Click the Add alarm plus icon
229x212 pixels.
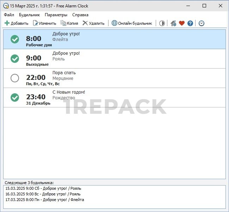pyautogui.click(x=7, y=23)
